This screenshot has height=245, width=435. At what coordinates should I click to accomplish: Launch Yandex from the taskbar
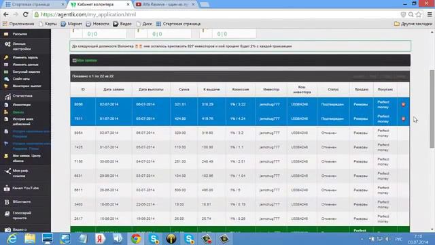(100, 239)
